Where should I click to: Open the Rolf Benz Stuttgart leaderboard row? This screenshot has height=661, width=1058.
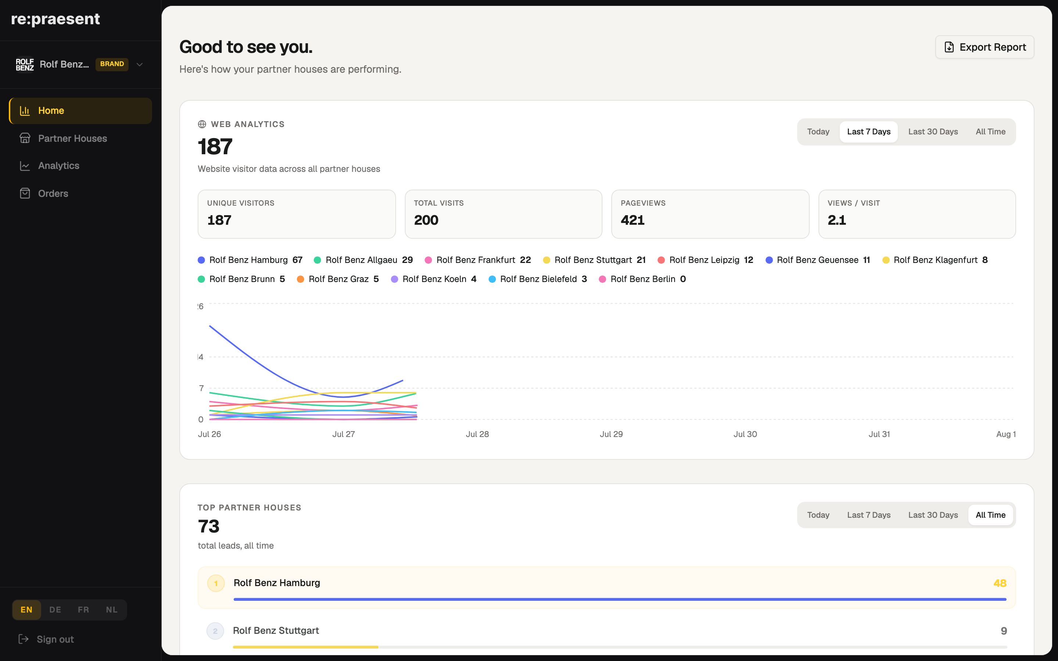[x=607, y=635]
